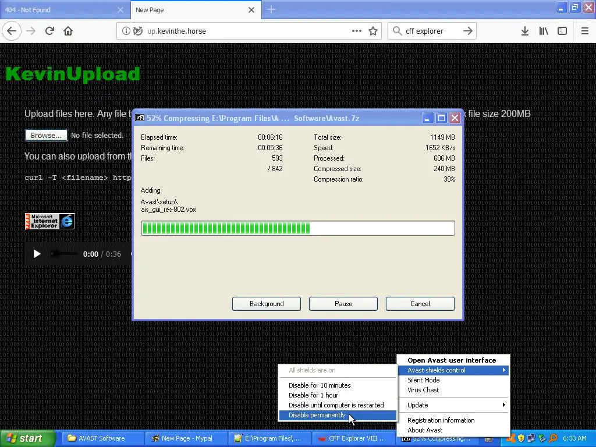Switch to CFF Explorer VIII taskbar window

click(353, 438)
